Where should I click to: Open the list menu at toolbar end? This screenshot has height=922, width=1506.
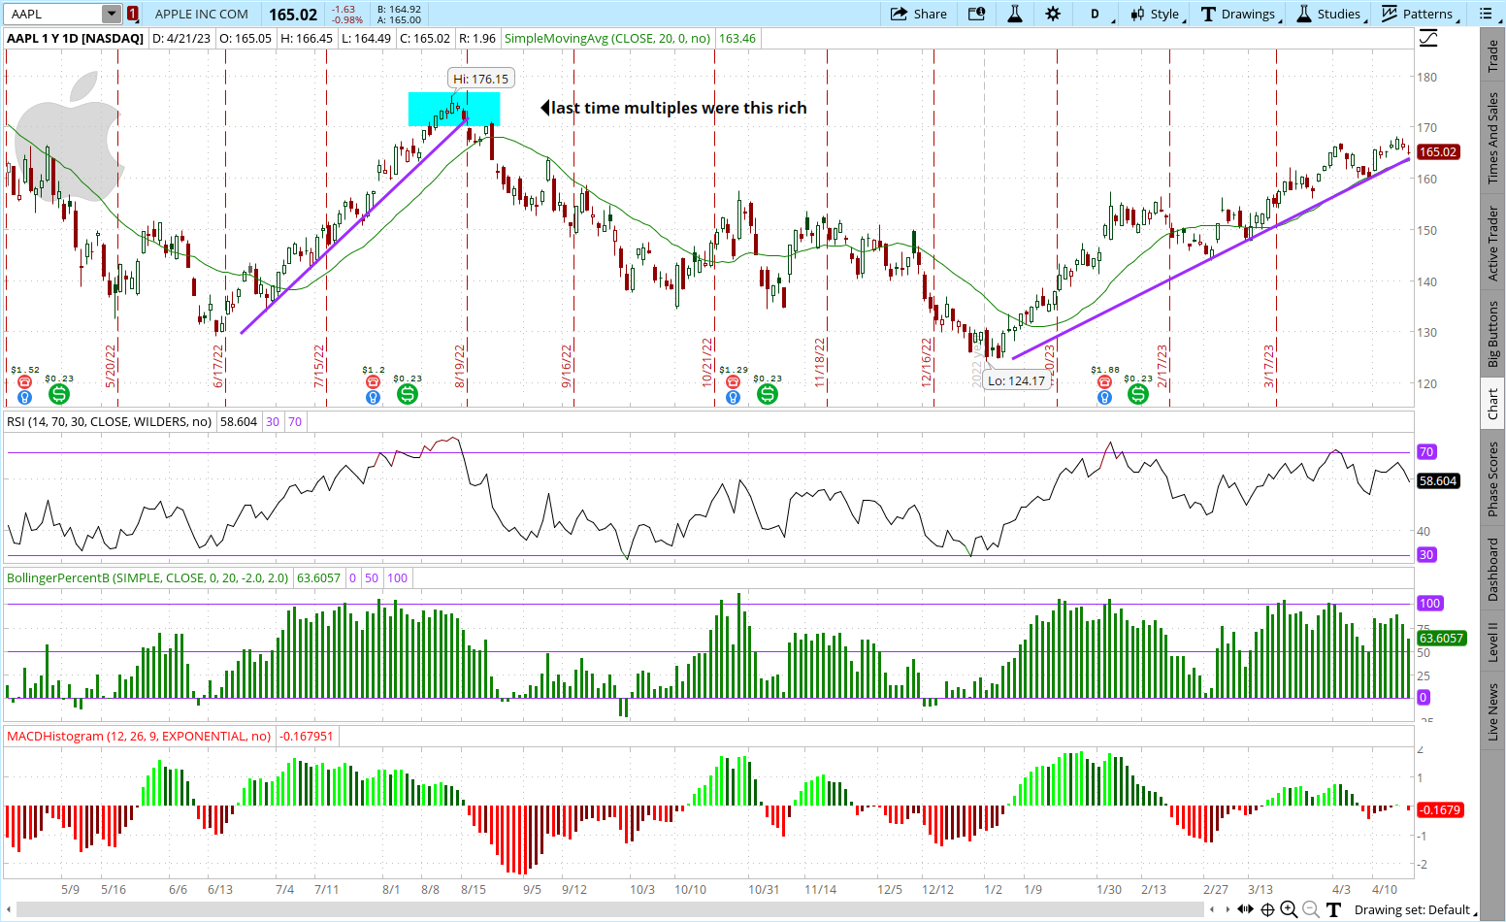tap(1487, 14)
